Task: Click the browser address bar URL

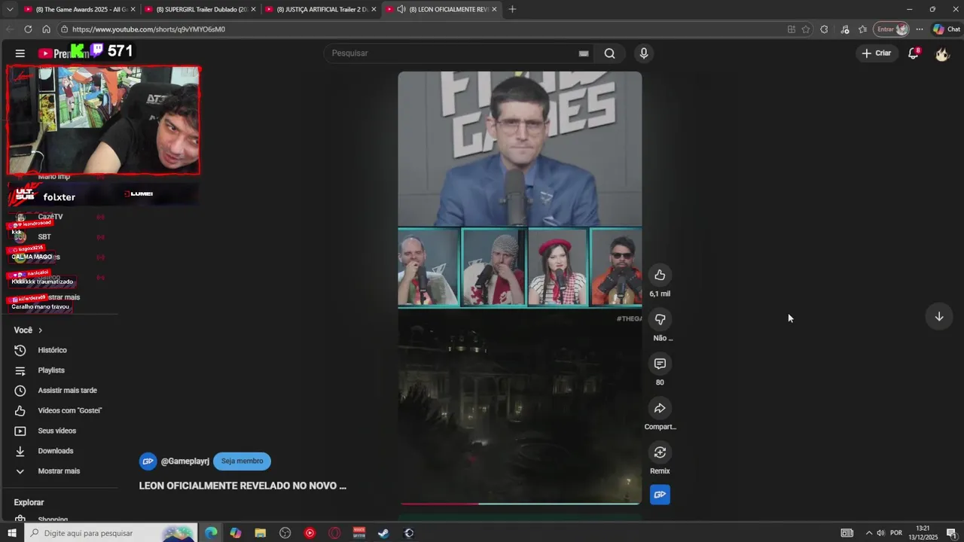Action: tap(148, 29)
